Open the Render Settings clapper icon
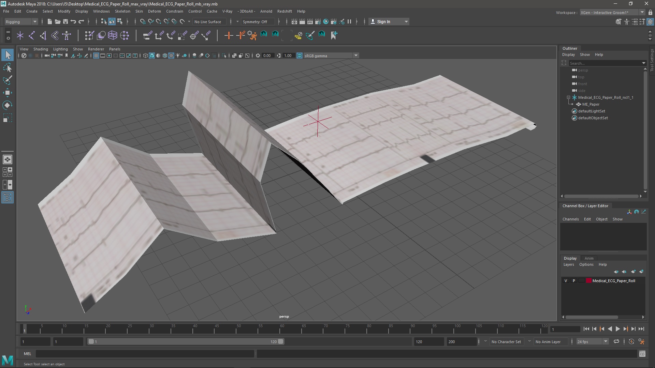The height and width of the screenshot is (368, 655). click(x=318, y=21)
